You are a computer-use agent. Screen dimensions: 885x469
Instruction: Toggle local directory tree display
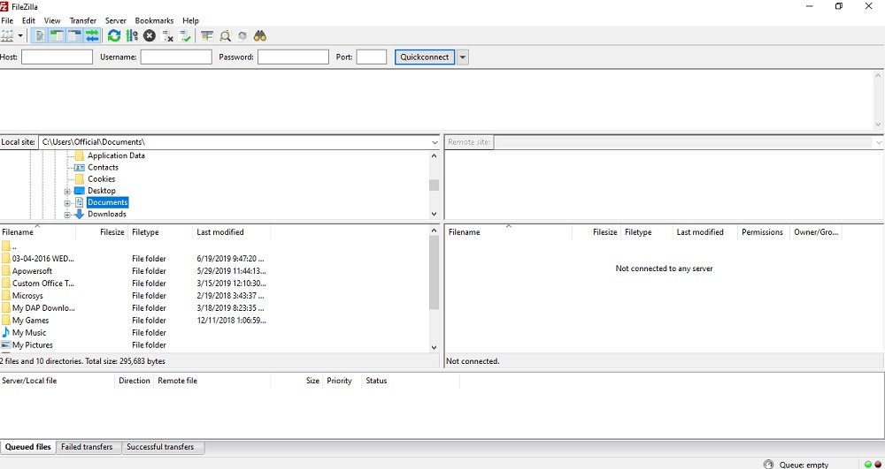coord(57,36)
